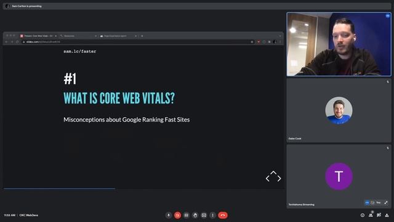The width and height of the screenshot is (394, 222).
Task: Click the 'You' label on self-view
Action: pos(378,203)
